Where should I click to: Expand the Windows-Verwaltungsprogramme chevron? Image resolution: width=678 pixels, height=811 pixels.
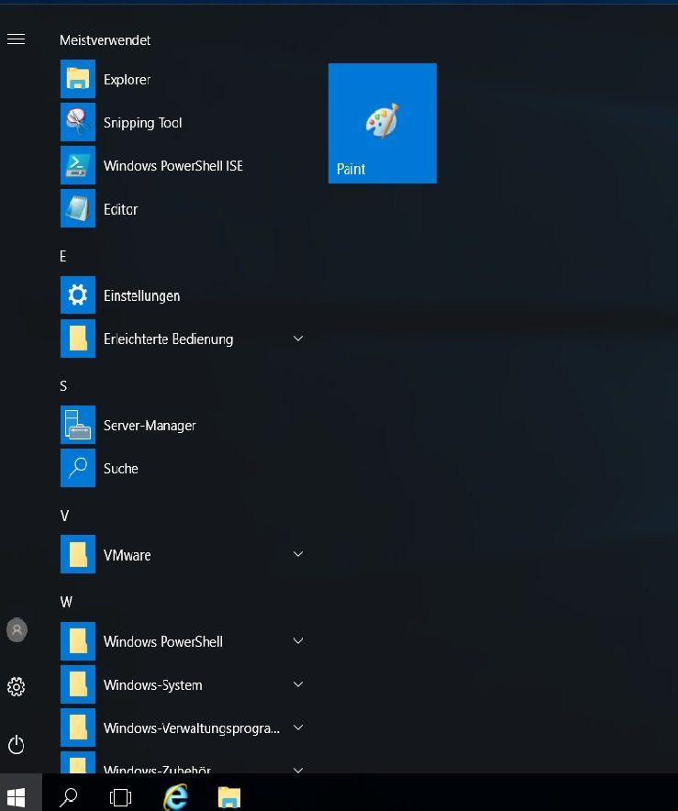tap(298, 728)
